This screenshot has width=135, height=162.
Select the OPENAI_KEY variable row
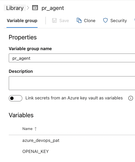(72, 152)
